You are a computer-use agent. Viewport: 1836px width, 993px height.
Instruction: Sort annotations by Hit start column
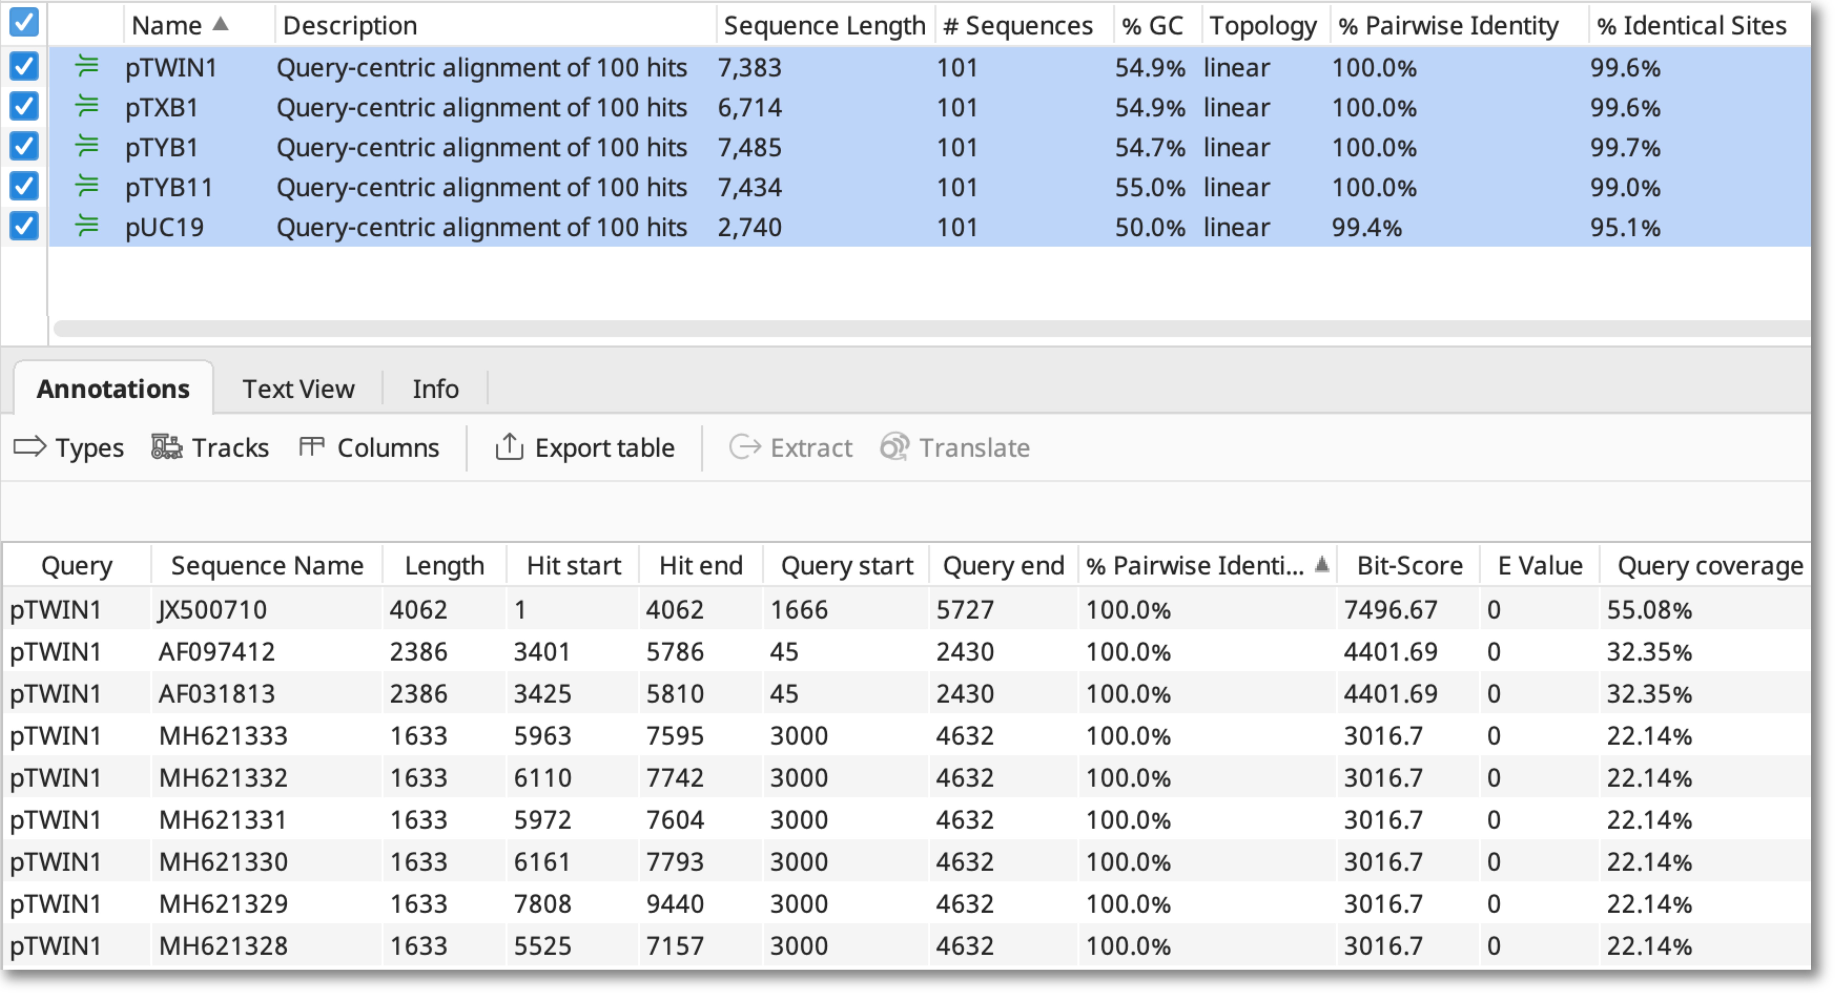pos(574,566)
